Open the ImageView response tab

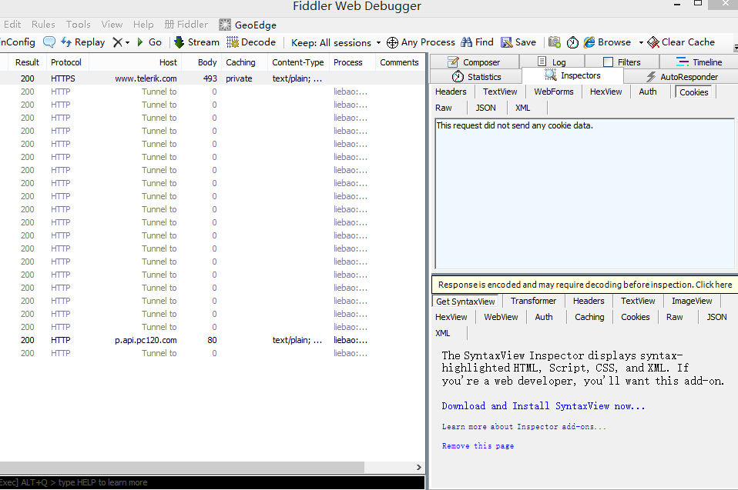click(x=692, y=301)
